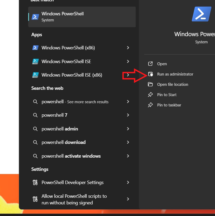The height and width of the screenshot is (216, 215).
Task: Click the magnifier icon beside powershell admin
Action: coord(35,129)
